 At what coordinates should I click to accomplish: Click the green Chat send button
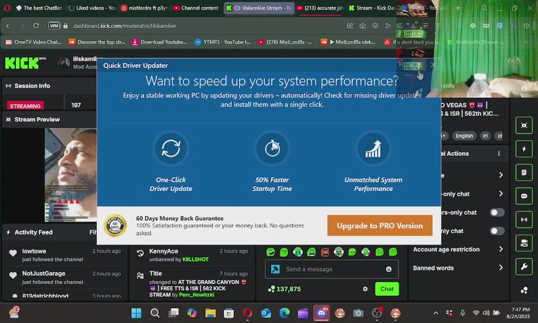[387, 289]
